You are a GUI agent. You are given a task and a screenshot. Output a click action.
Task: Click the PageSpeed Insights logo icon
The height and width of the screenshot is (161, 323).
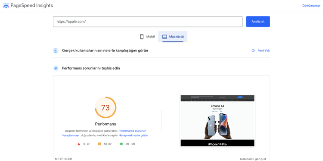(x=6, y=6)
